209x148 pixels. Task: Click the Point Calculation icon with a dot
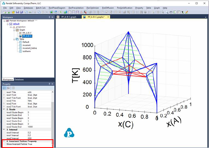[70, 12]
